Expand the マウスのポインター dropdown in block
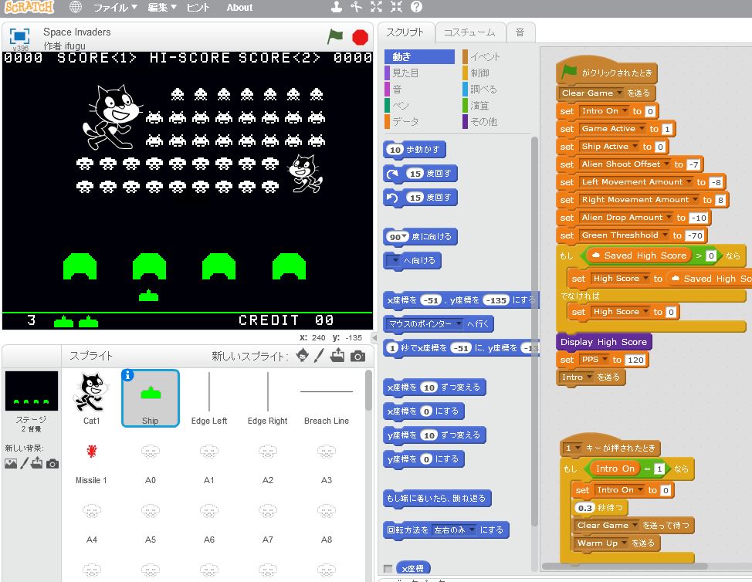The image size is (752, 582). click(459, 323)
